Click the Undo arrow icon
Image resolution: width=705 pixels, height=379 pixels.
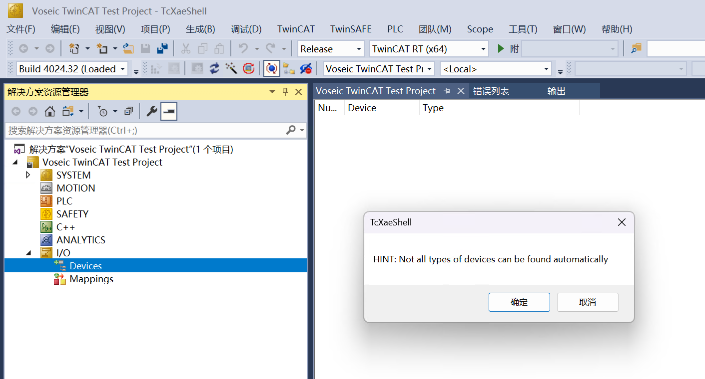point(243,48)
